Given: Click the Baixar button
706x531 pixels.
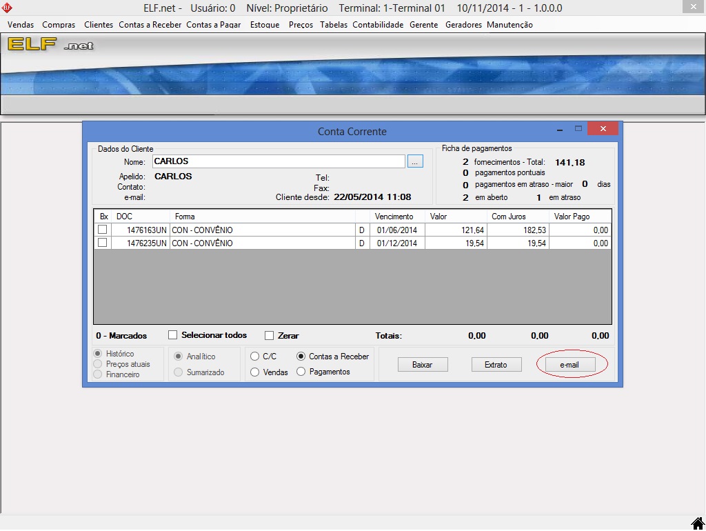Looking at the screenshot, I should pos(423,365).
